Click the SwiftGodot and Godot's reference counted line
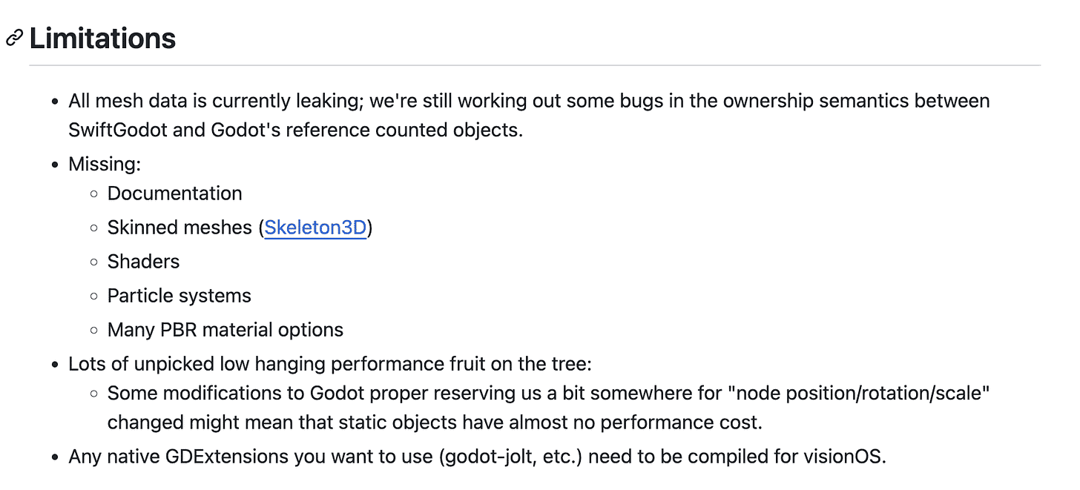Screen dimensions: 1080x490 point(295,130)
